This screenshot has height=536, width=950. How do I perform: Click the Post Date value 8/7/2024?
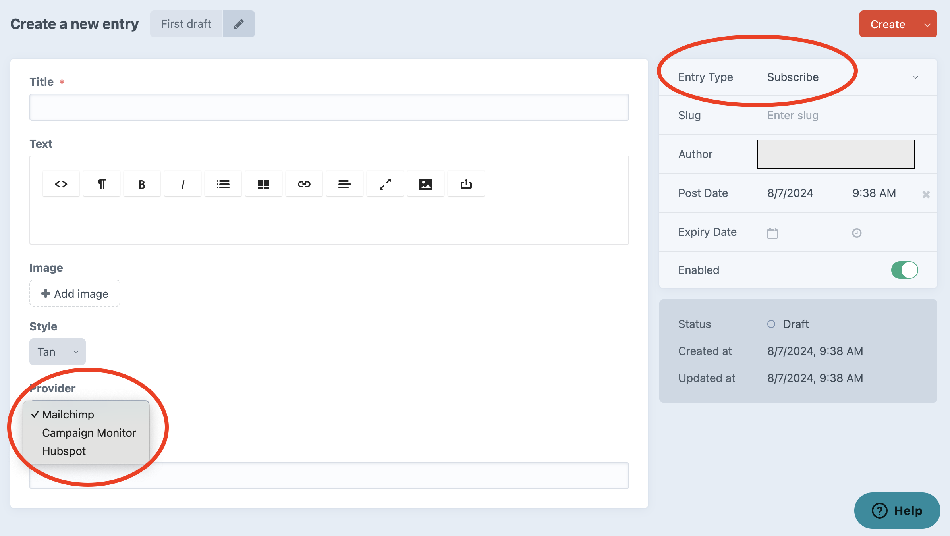coord(790,193)
